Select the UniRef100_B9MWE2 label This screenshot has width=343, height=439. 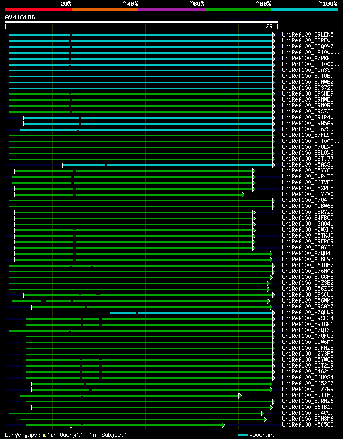click(x=308, y=82)
